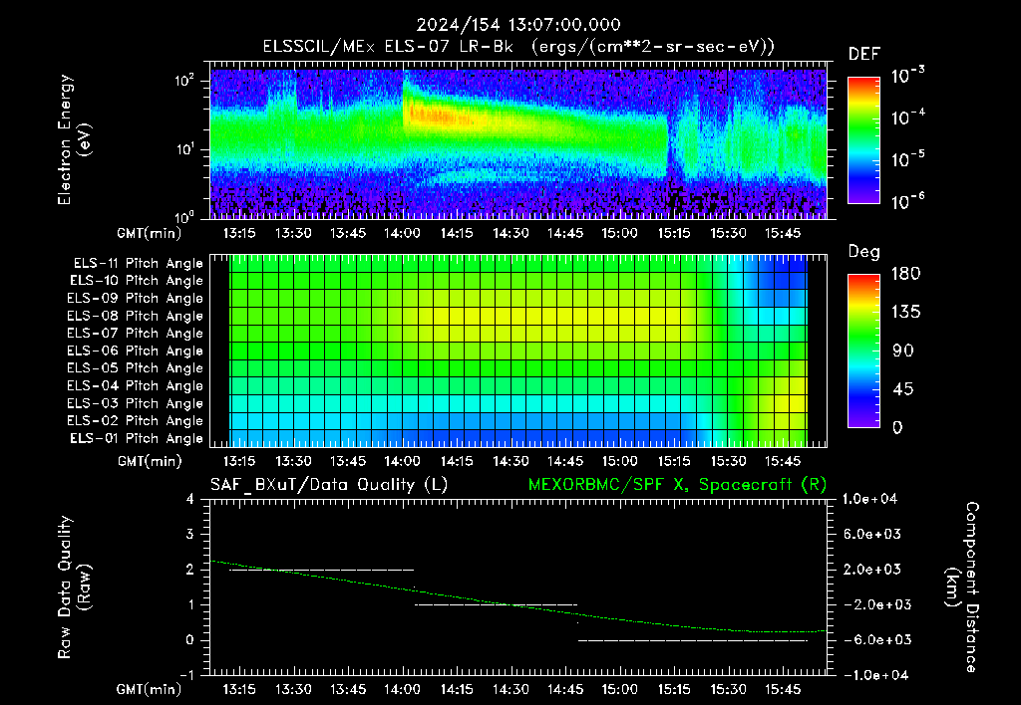Viewport: 1021px width, 705px height.
Task: Click the 15:45 tick label under bottom panel
Action: pyautogui.click(x=782, y=689)
